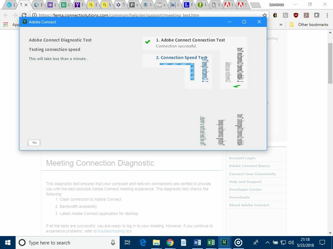Switch to Google Chrome in taskbar
This screenshot has width=333, height=249.
click(x=170, y=243)
